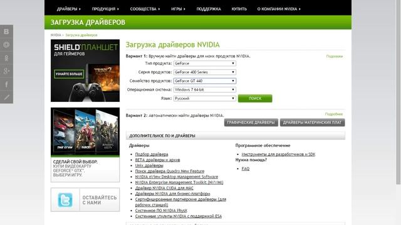The width and height of the screenshot is (401, 225).
Task: Open NVIDIA nView Desktop Management Software link
Action: coord(177,176)
